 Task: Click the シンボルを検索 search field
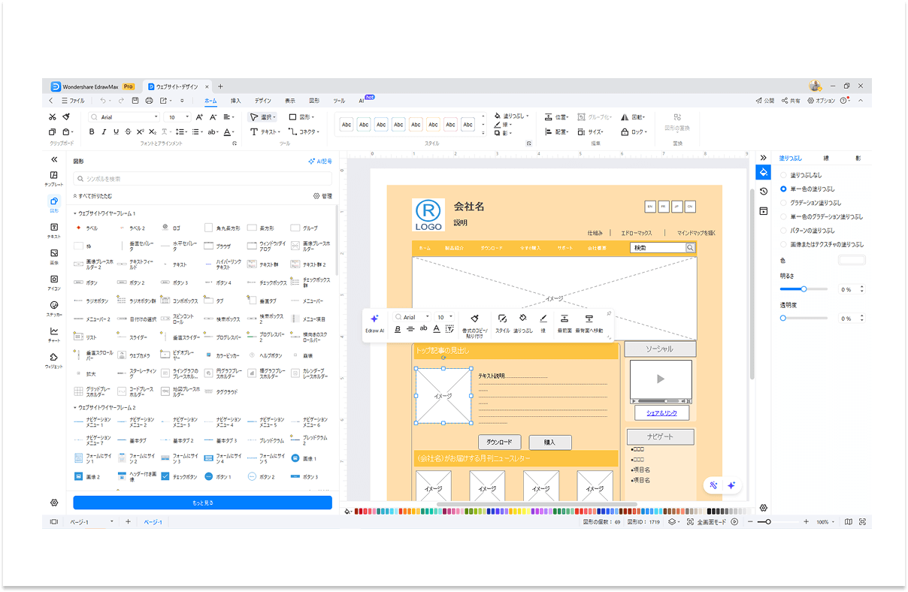coord(202,179)
